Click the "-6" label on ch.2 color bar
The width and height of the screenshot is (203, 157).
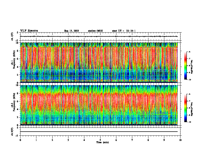click(189, 94)
